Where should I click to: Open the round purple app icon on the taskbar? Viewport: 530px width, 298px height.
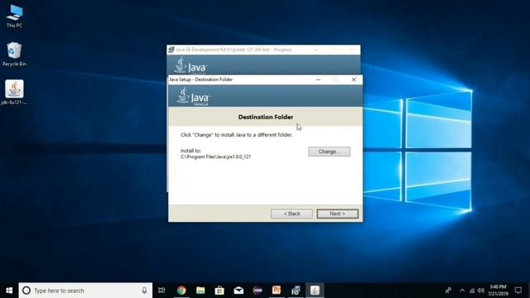(258, 291)
